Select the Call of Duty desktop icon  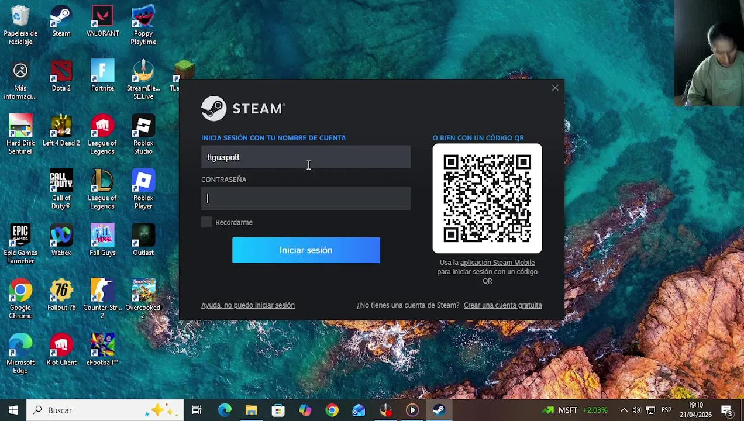tap(61, 190)
